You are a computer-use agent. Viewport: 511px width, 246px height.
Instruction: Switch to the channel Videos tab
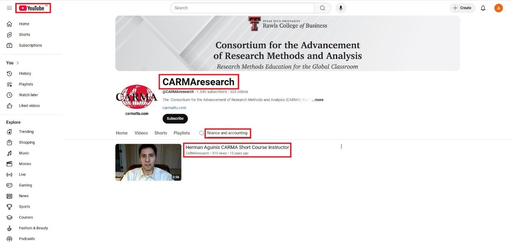[141, 133]
